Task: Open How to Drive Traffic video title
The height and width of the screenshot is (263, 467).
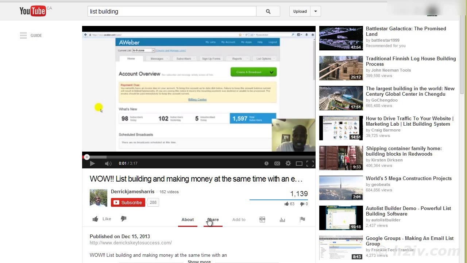Action: [x=410, y=121]
